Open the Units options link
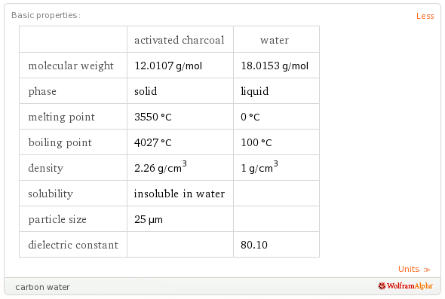Viewport: 445px width, 299px height. click(414, 269)
